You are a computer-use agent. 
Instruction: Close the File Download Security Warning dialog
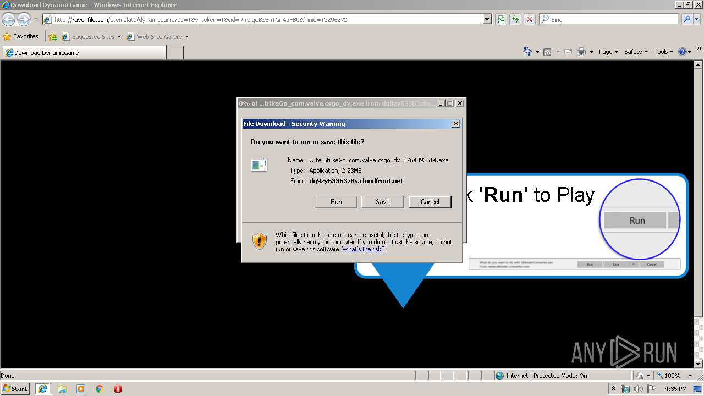pyautogui.click(x=455, y=124)
